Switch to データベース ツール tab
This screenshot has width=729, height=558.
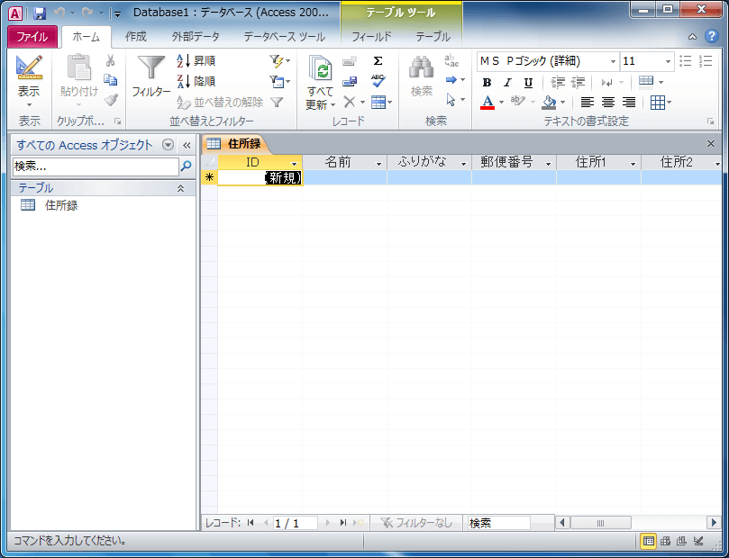point(284,36)
